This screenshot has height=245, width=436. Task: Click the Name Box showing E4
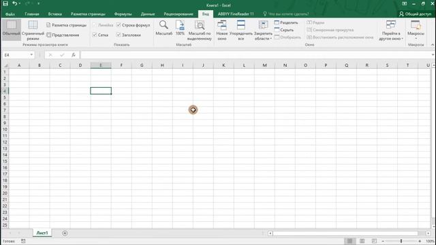click(x=16, y=54)
